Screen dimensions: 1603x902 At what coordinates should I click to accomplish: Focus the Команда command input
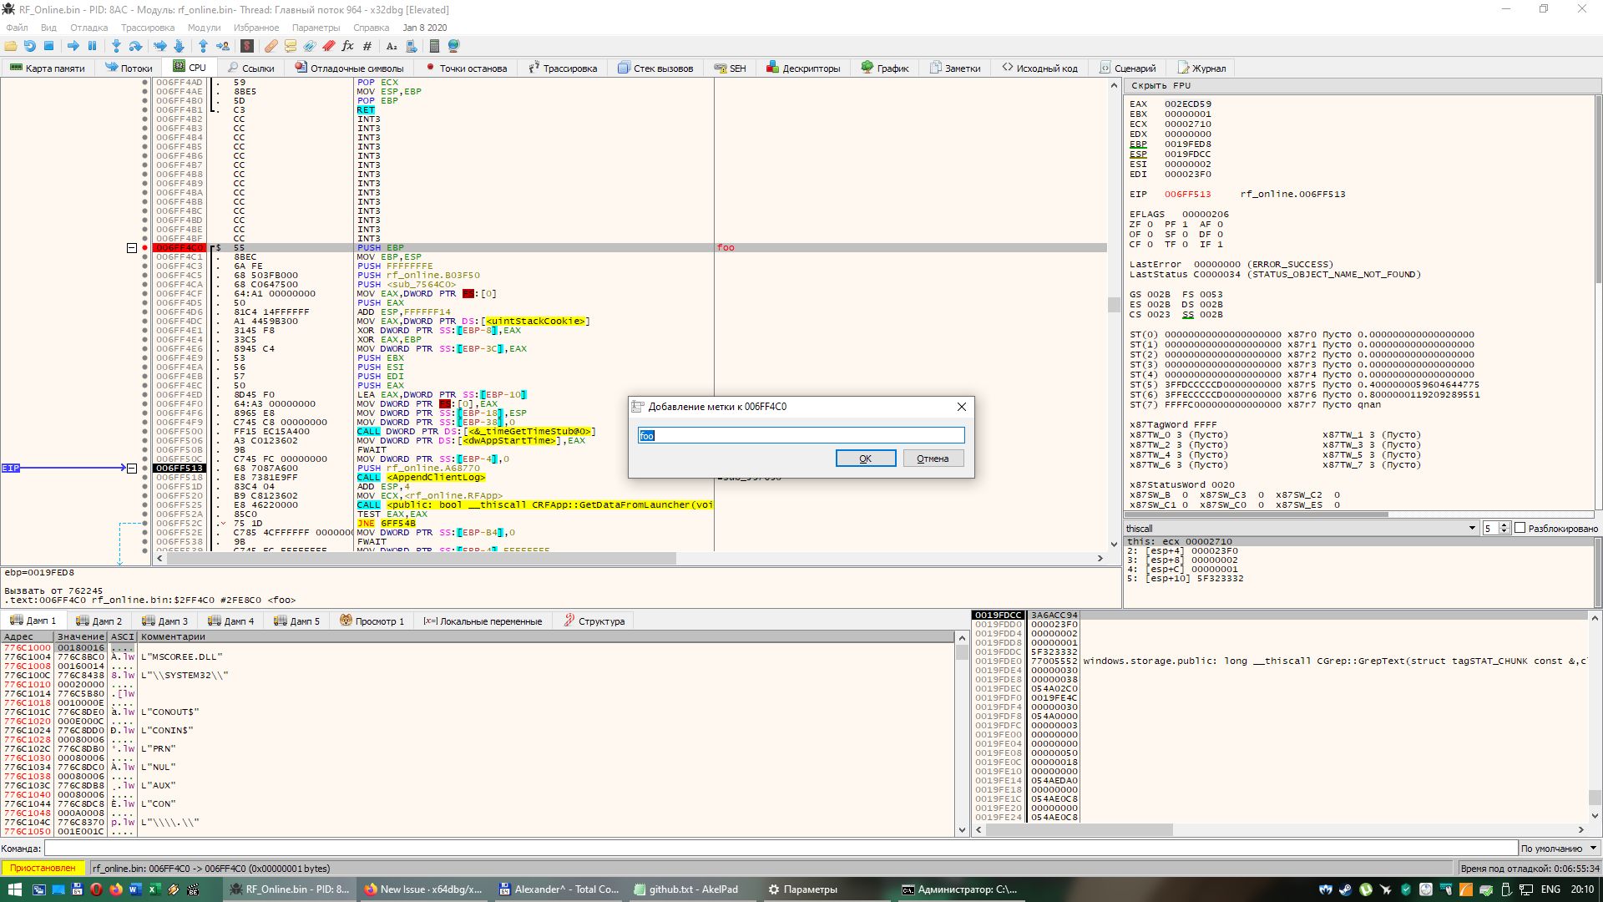781,849
